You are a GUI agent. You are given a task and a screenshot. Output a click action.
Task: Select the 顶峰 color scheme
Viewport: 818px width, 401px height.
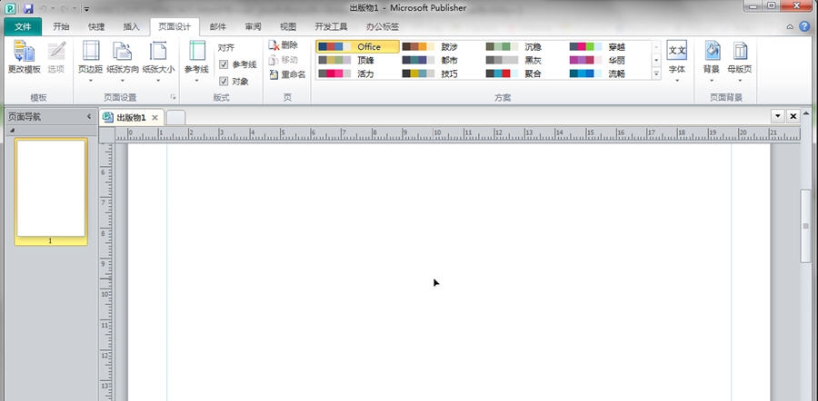tap(357, 61)
